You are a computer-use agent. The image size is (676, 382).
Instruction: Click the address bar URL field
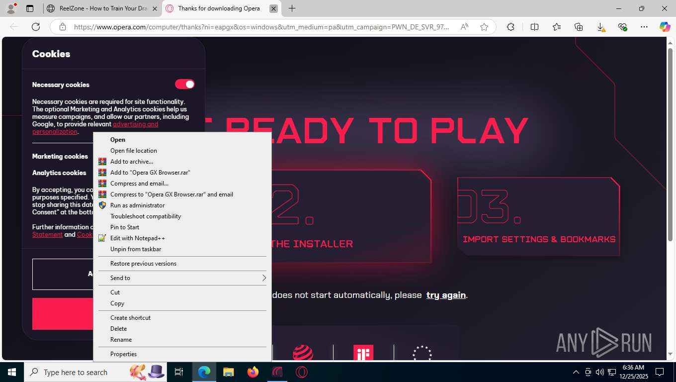pos(261,27)
